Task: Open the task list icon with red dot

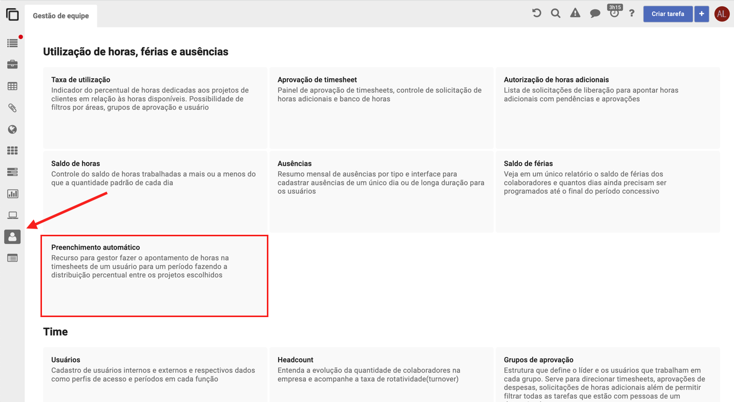Action: (12, 43)
